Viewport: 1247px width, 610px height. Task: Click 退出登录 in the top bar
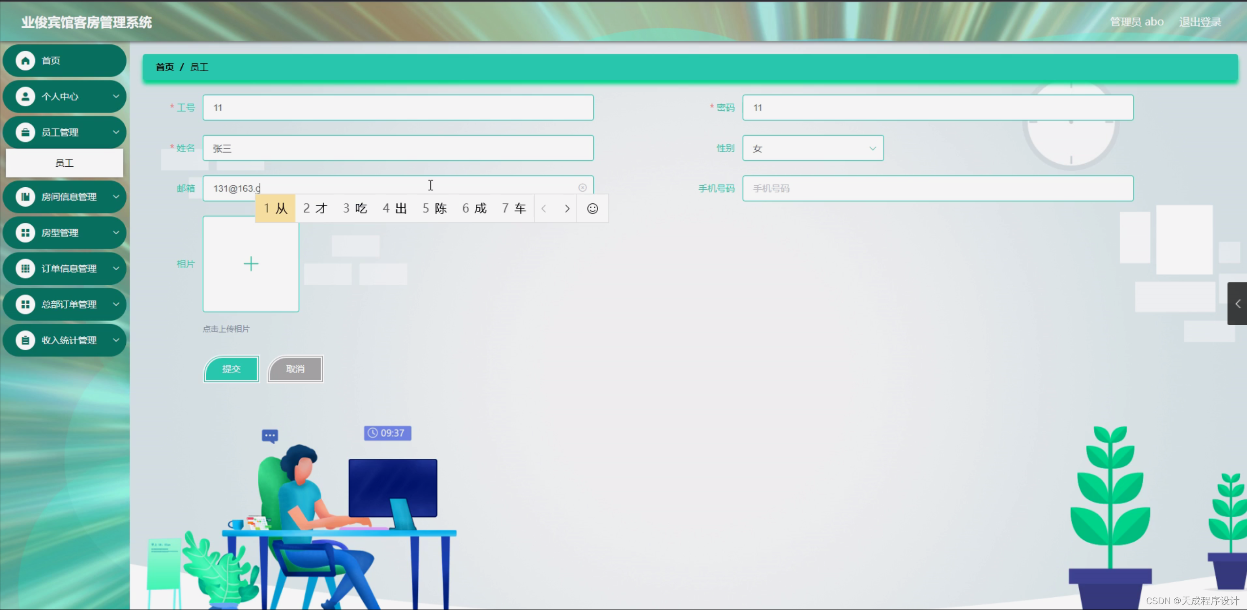(x=1199, y=21)
